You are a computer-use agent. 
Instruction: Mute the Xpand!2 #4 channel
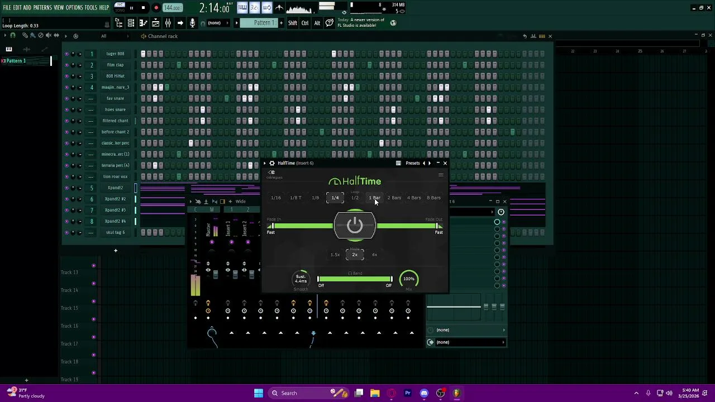66,221
